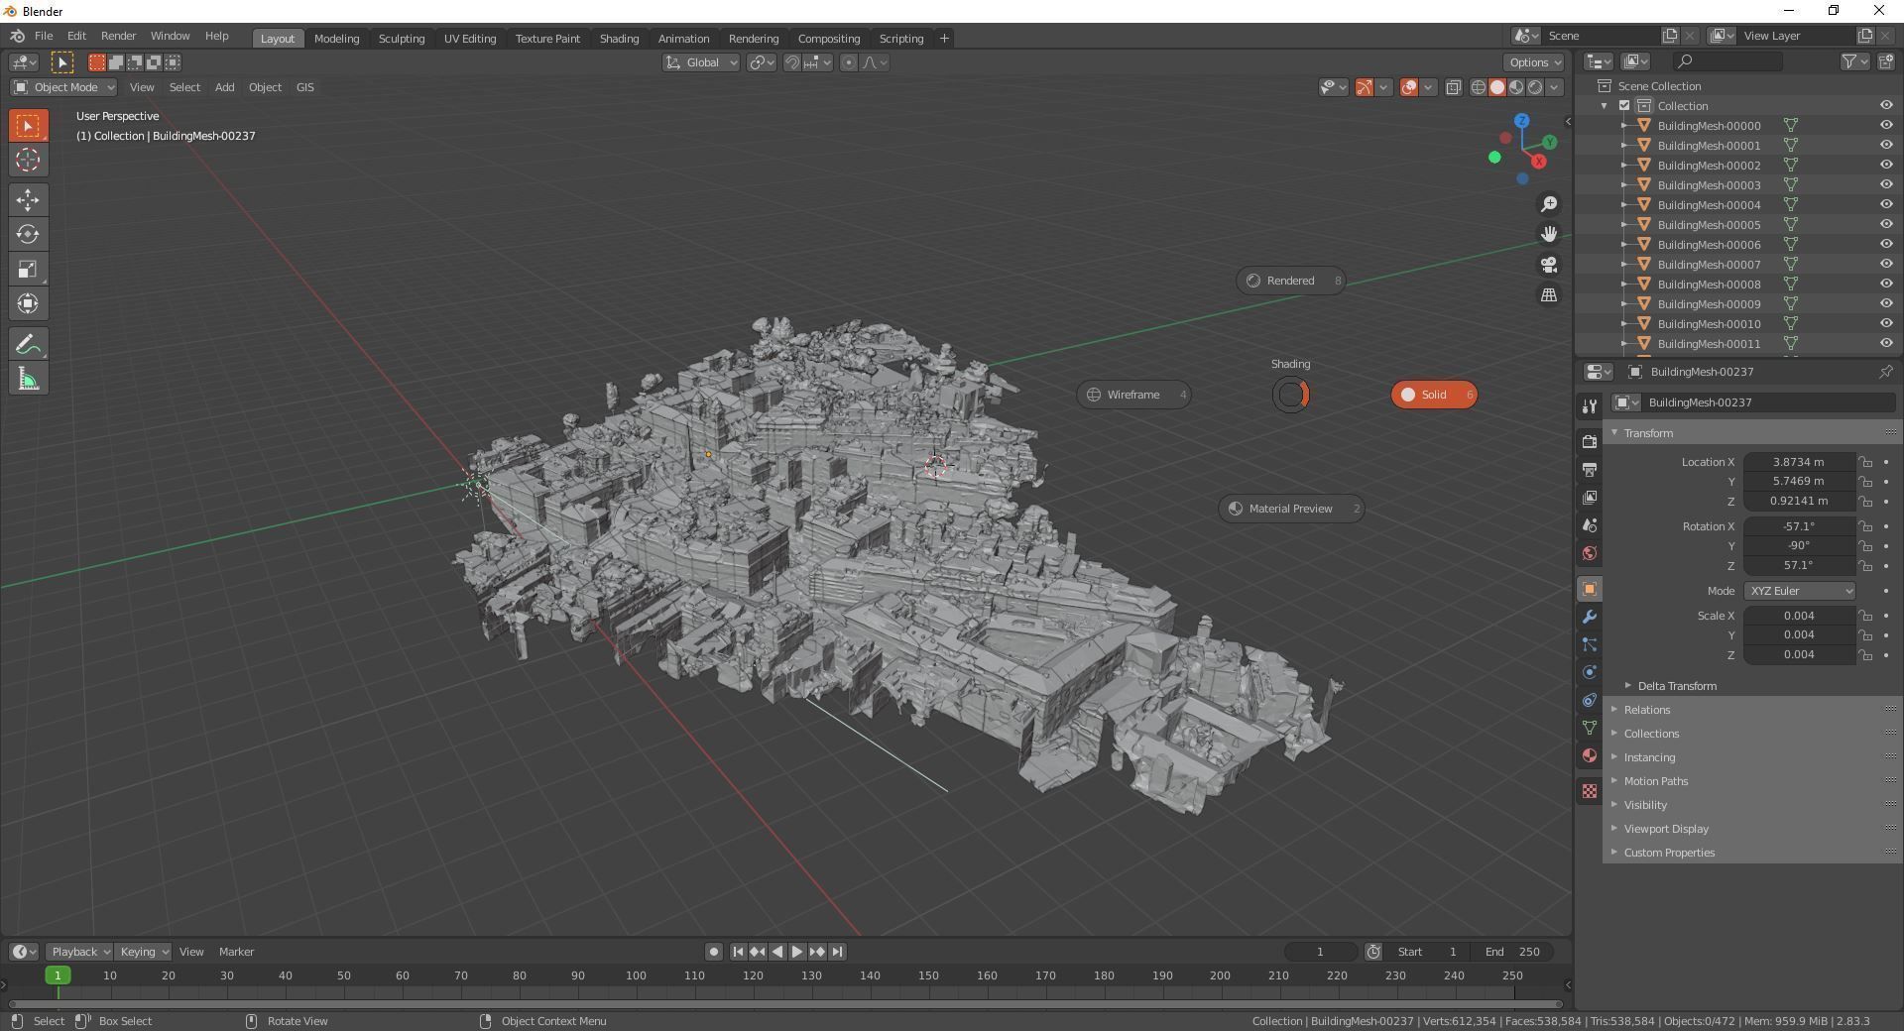This screenshot has height=1031, width=1904.
Task: Activate the Scale tool
Action: (28, 270)
